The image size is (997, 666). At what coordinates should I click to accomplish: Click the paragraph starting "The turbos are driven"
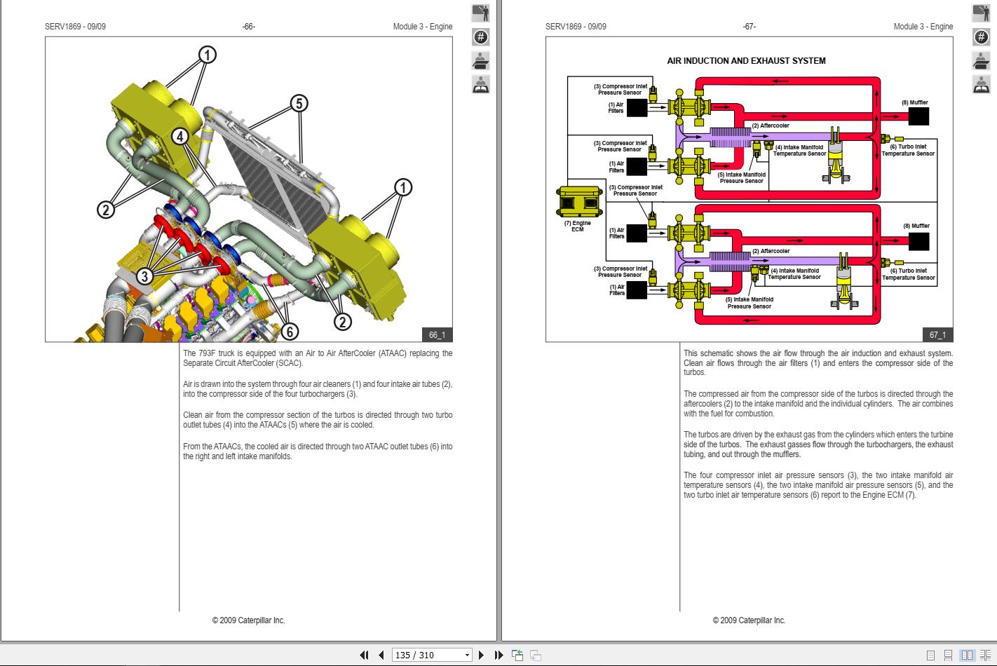coord(818,444)
